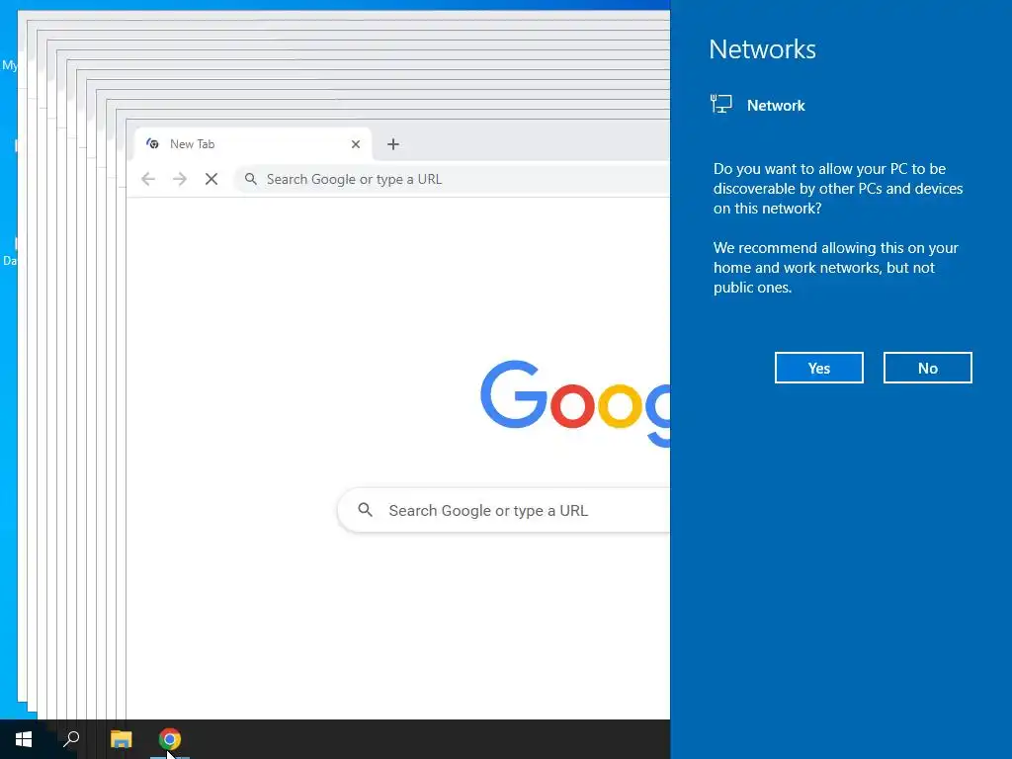1012x759 pixels.
Task: Go back in Chrome
Action: click(x=148, y=179)
